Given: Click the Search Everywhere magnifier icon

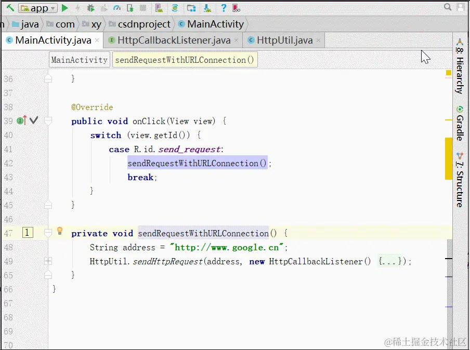Looking at the screenshot, I should click(x=448, y=7).
